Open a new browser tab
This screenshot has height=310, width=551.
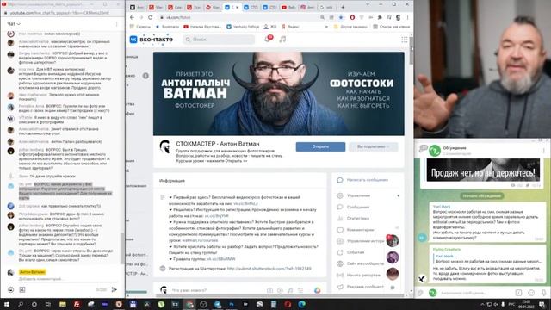343,8
